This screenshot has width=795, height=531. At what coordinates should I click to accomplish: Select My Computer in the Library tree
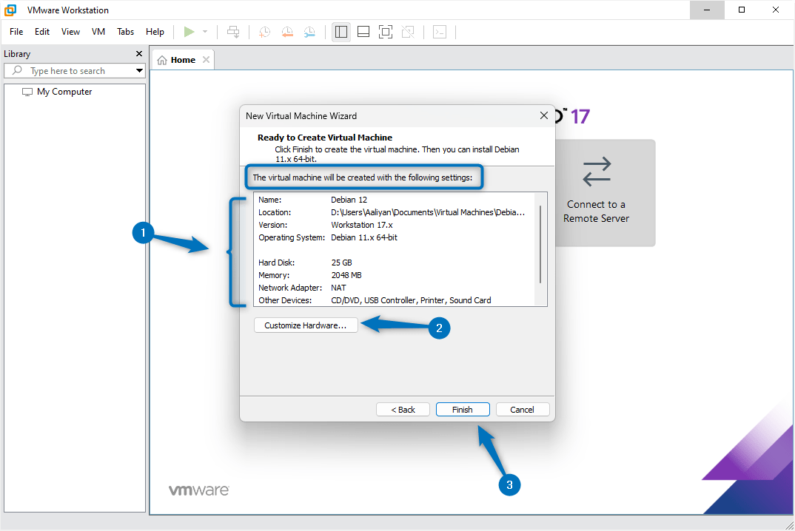click(63, 91)
